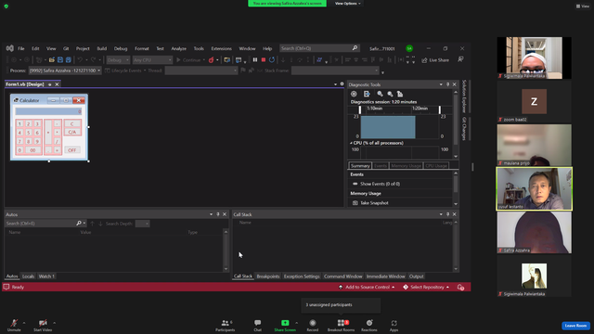Collapse the CPU graph section

351,143
